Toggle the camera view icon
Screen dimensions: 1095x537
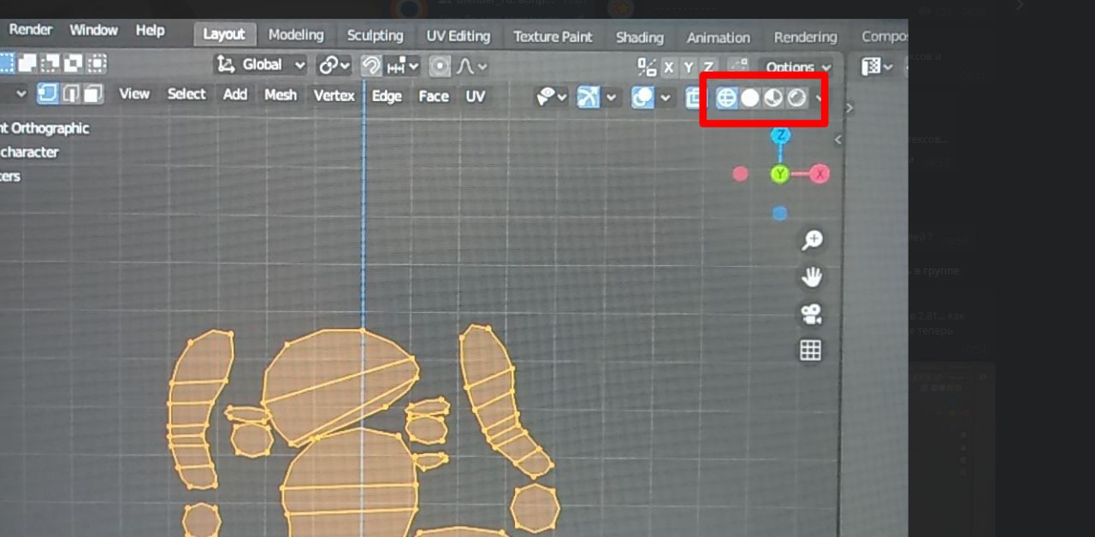[x=811, y=314]
